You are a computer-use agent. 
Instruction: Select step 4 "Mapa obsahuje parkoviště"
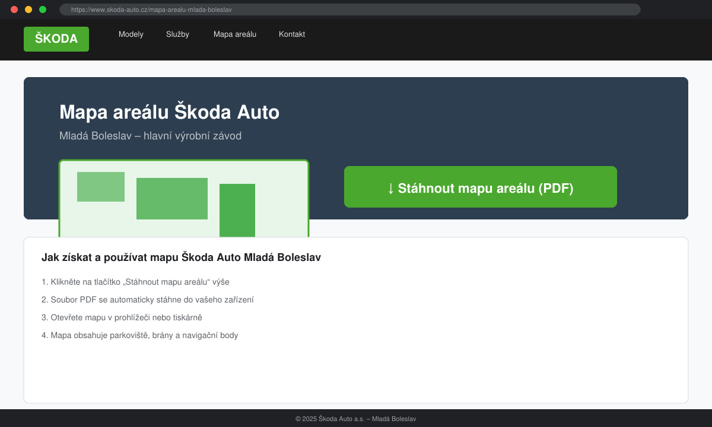pyautogui.click(x=139, y=335)
